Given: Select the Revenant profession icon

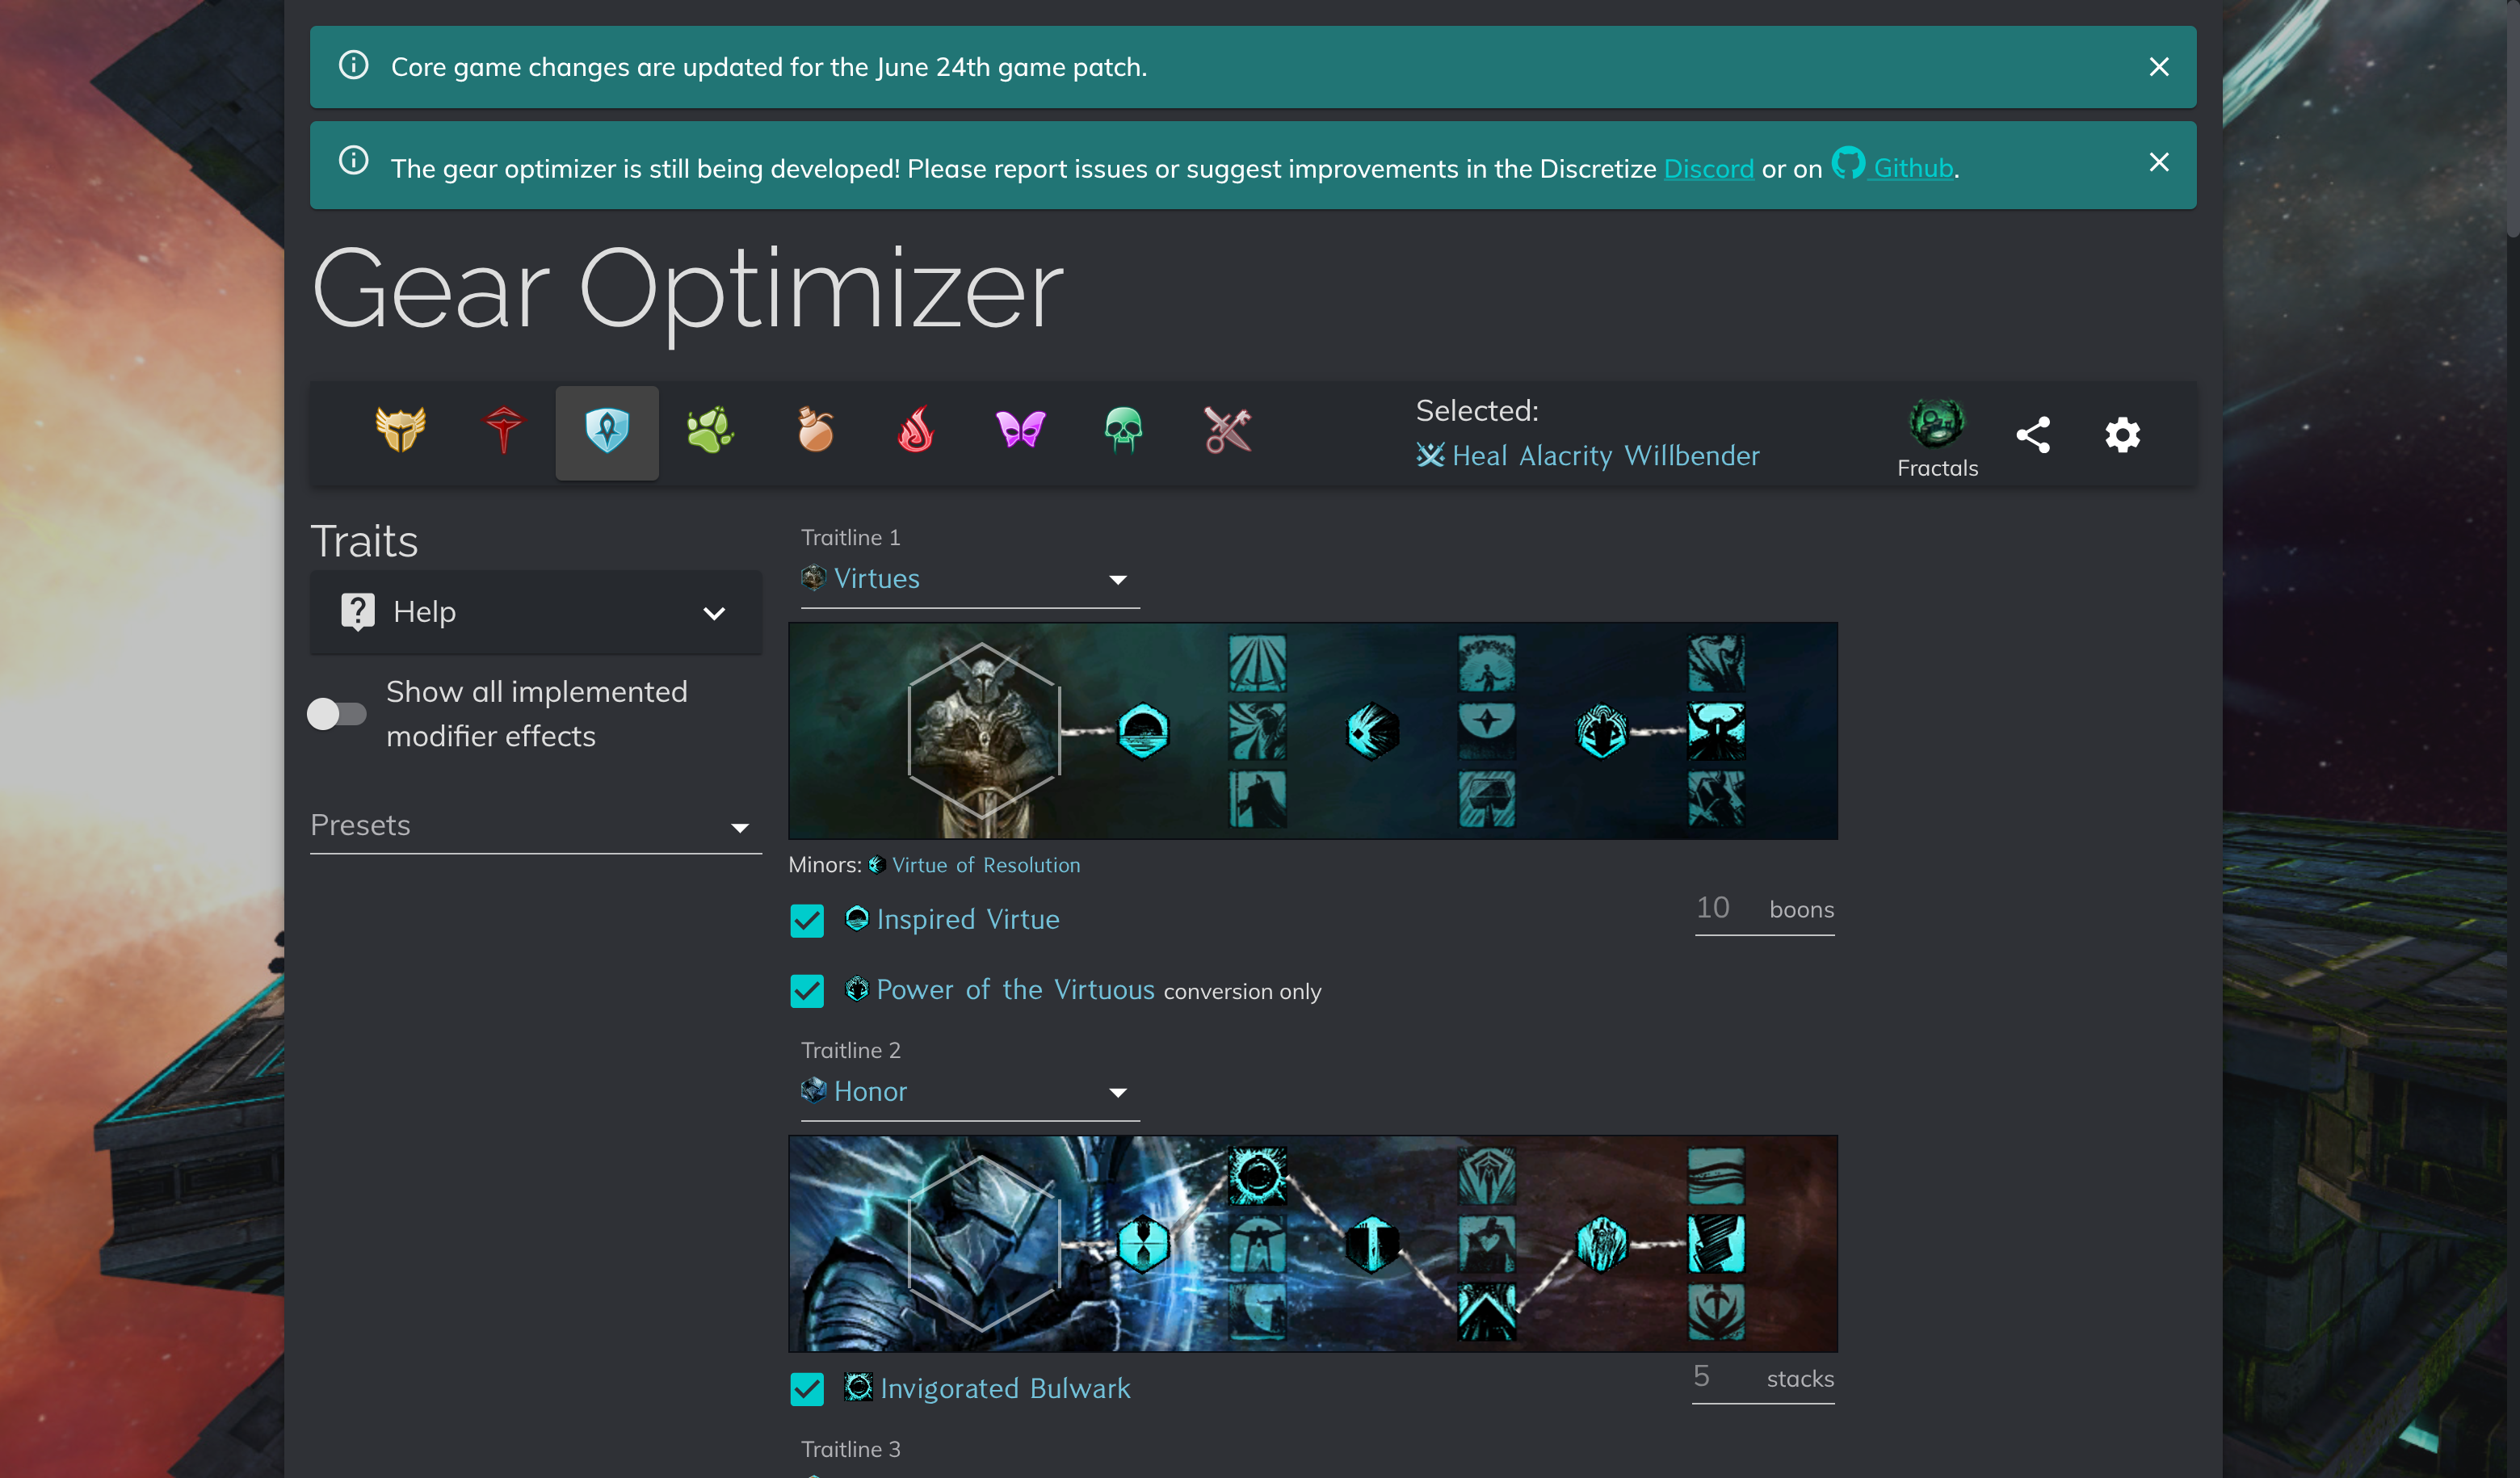Looking at the screenshot, I should (x=503, y=431).
